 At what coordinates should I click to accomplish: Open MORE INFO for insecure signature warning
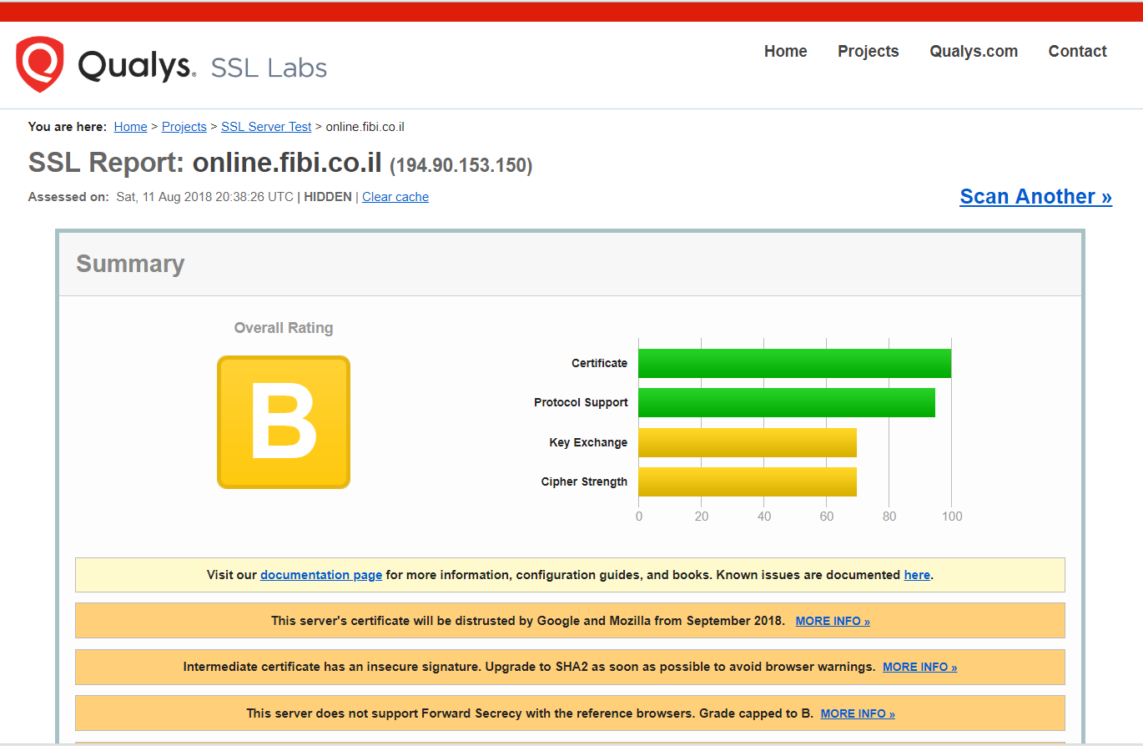pos(920,667)
